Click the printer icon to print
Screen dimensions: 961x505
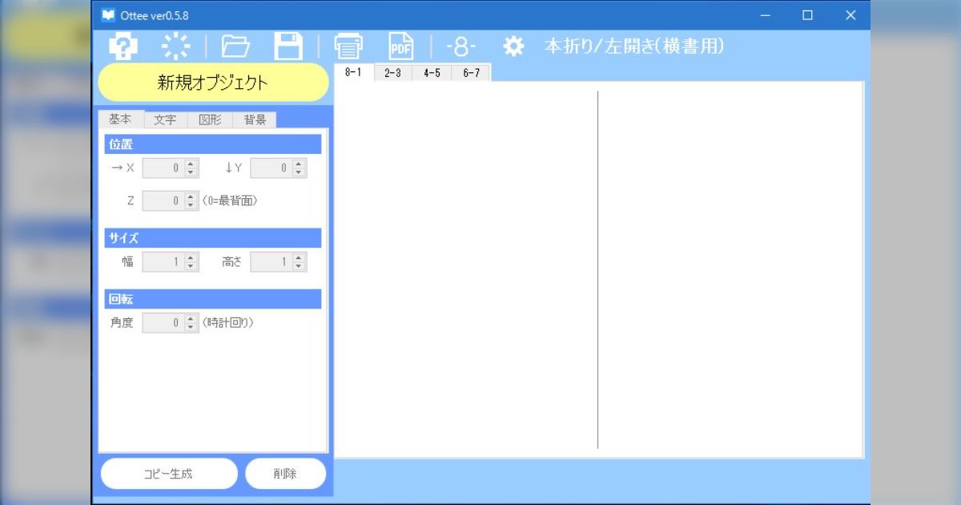348,46
